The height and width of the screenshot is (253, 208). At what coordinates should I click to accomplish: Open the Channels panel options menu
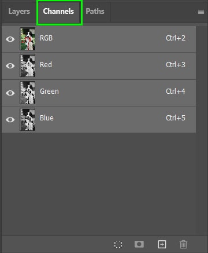(201, 12)
